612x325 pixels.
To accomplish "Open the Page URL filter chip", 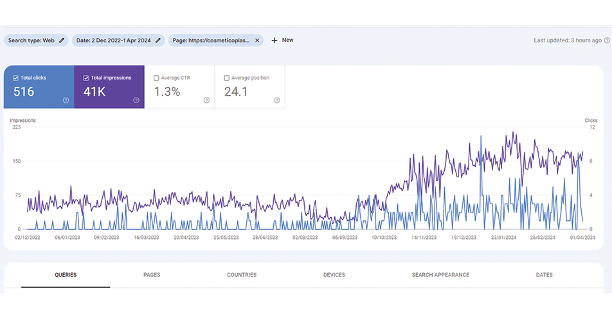I will [x=211, y=40].
